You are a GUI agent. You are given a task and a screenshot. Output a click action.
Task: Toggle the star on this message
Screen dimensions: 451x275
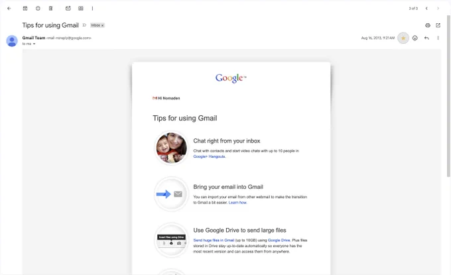tap(403, 38)
